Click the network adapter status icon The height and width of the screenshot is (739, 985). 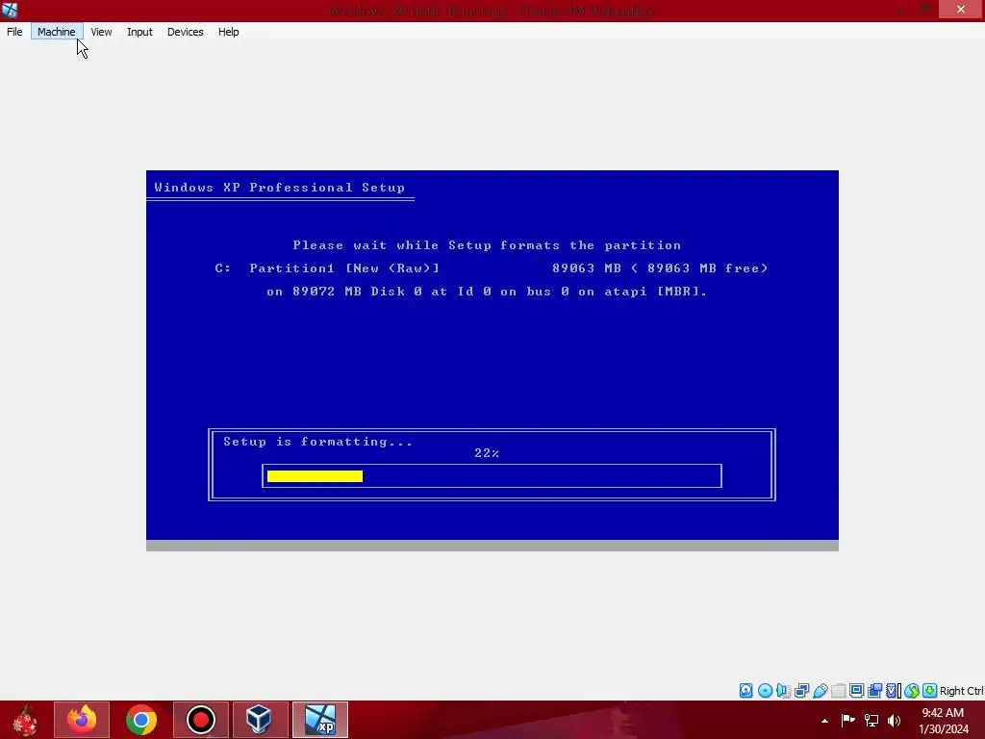click(801, 691)
